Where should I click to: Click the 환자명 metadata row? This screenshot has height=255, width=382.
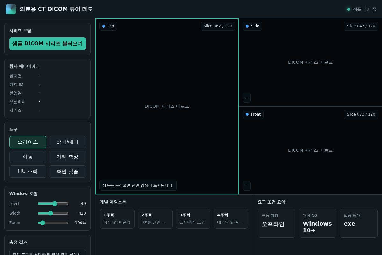[47, 76]
